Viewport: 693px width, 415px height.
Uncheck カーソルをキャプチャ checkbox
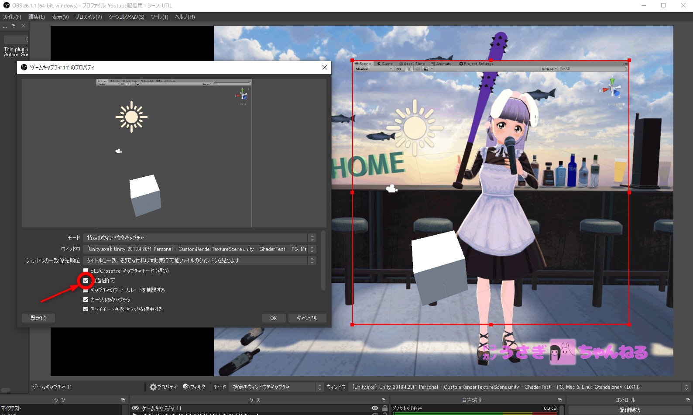tap(86, 300)
